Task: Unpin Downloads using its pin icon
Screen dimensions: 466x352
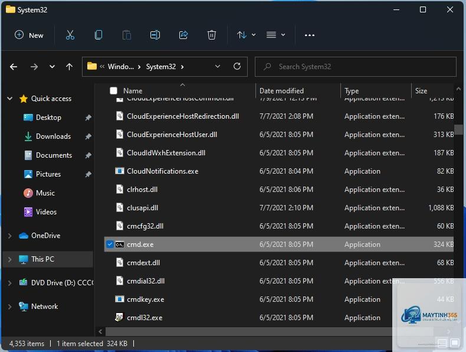Action: (88, 136)
